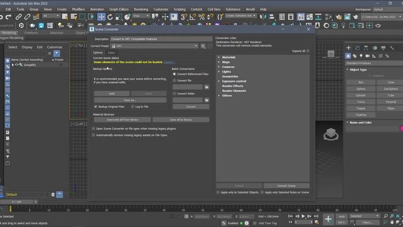Open the Utilities wrench tab icon
Viewport: 403px width, 227px height.
pyautogui.click(x=392, y=48)
